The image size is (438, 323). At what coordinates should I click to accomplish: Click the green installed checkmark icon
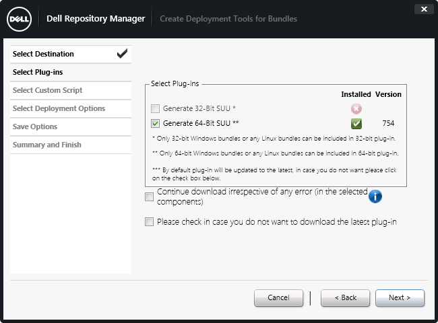click(x=356, y=123)
